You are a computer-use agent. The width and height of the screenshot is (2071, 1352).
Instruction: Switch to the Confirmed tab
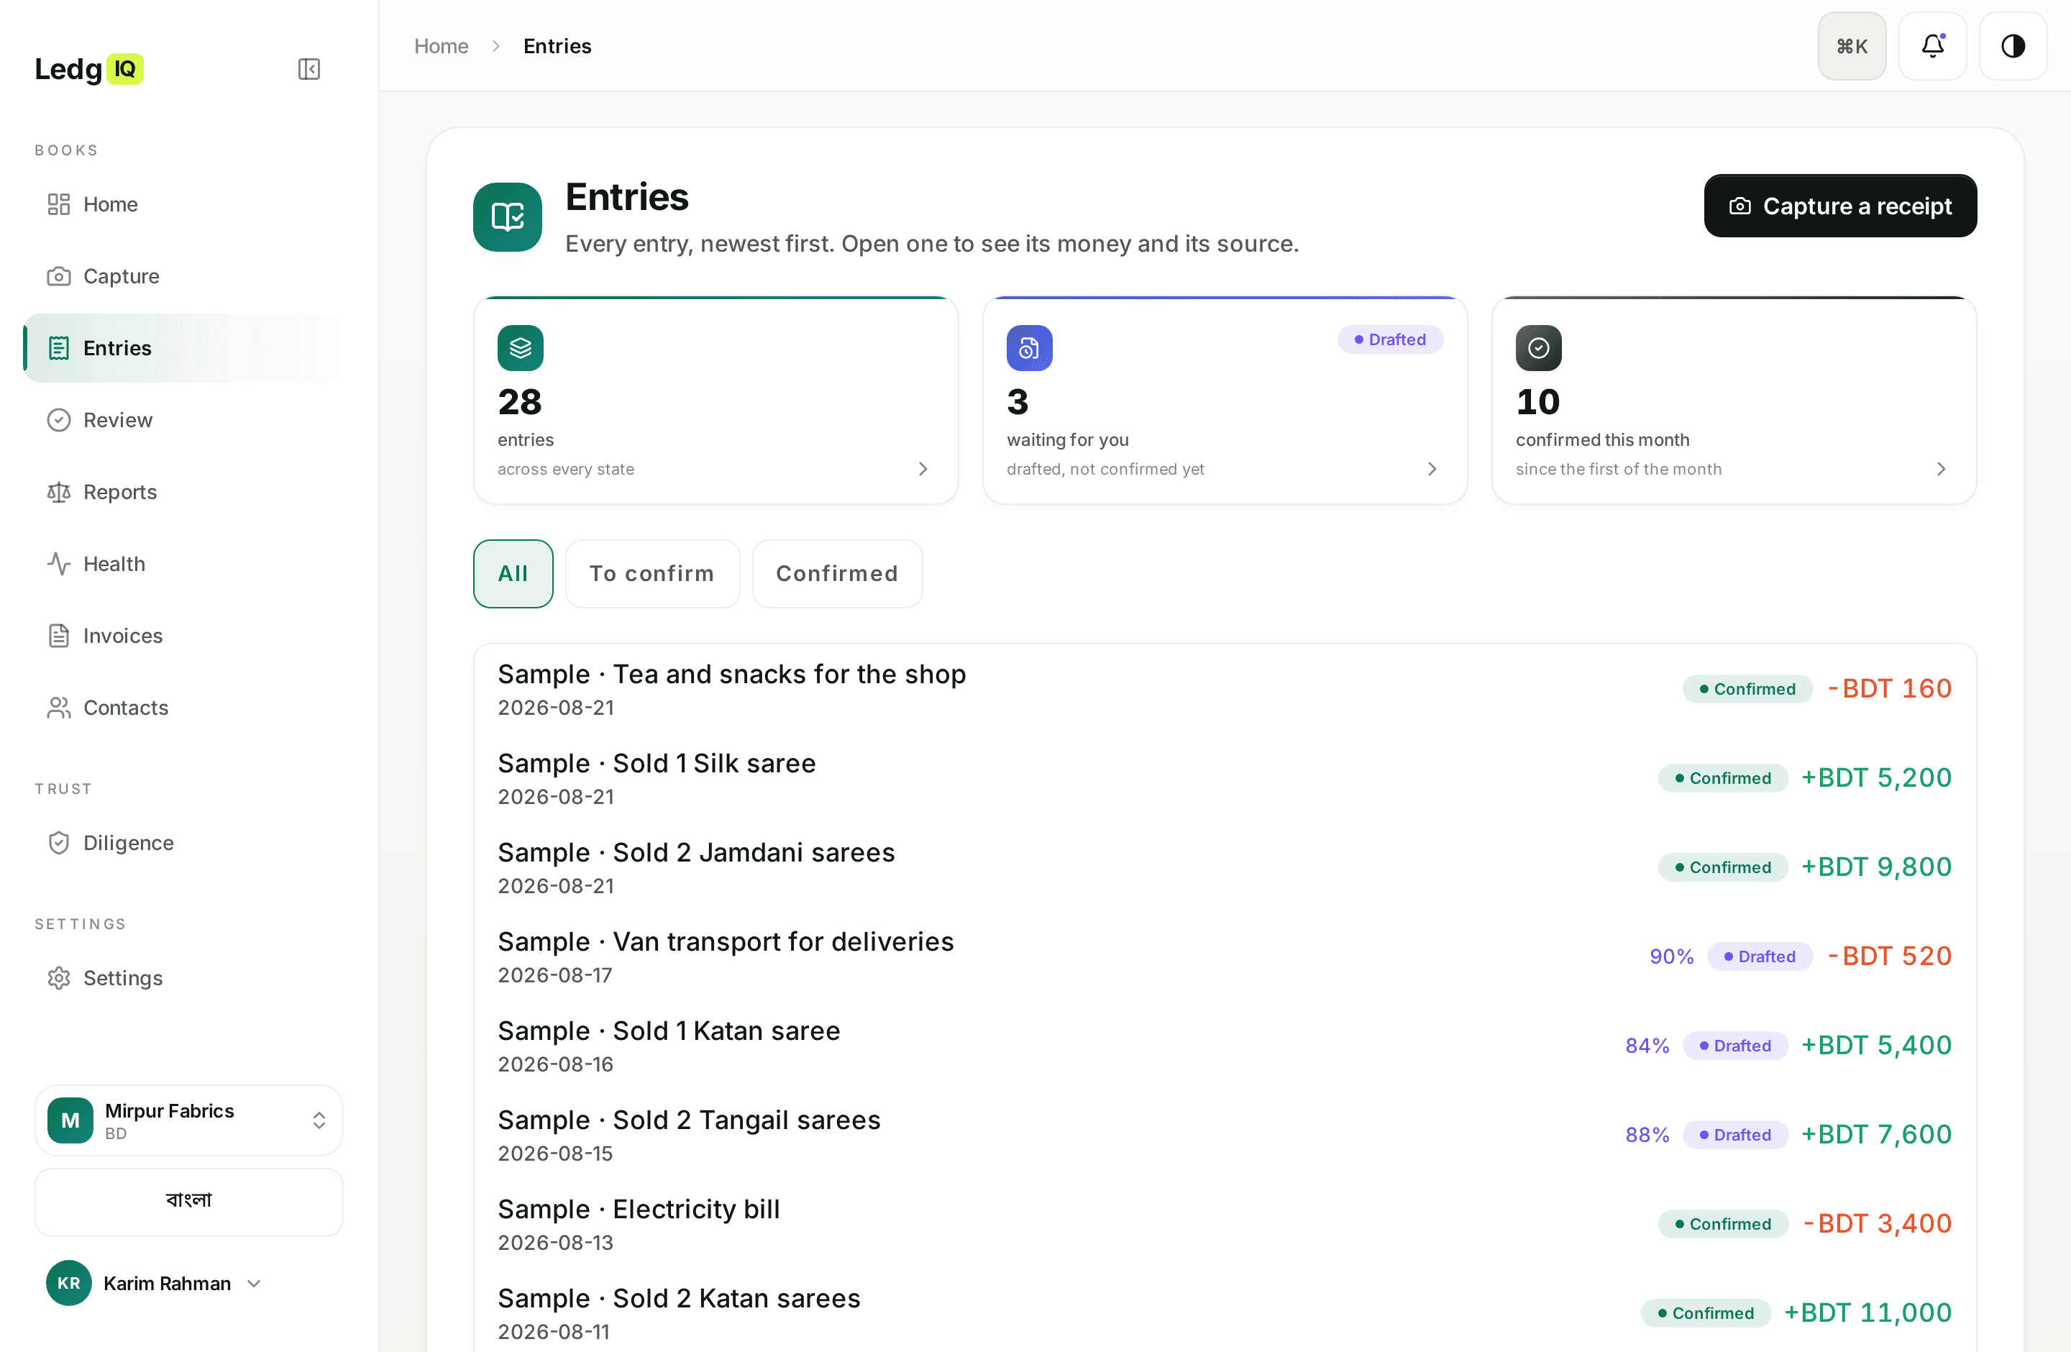pos(837,573)
